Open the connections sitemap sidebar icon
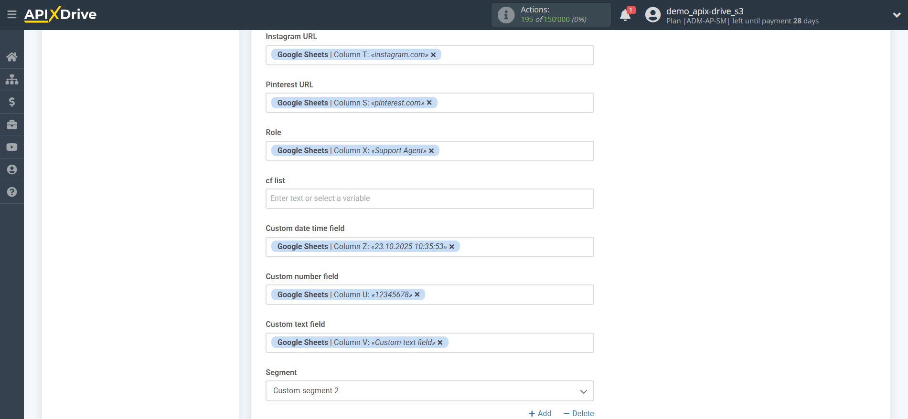Screen dimensions: 908x419 [12, 79]
